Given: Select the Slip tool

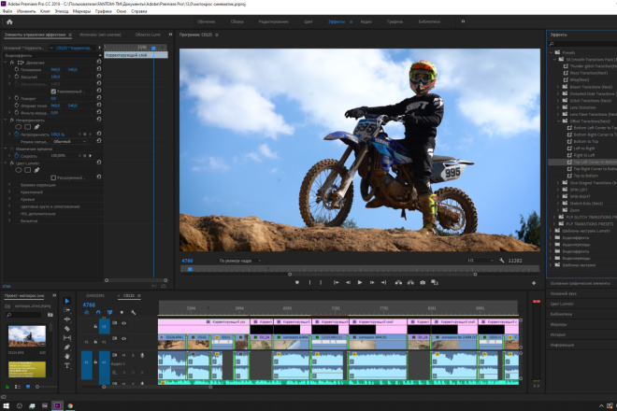Looking at the screenshot, I should click(67, 338).
